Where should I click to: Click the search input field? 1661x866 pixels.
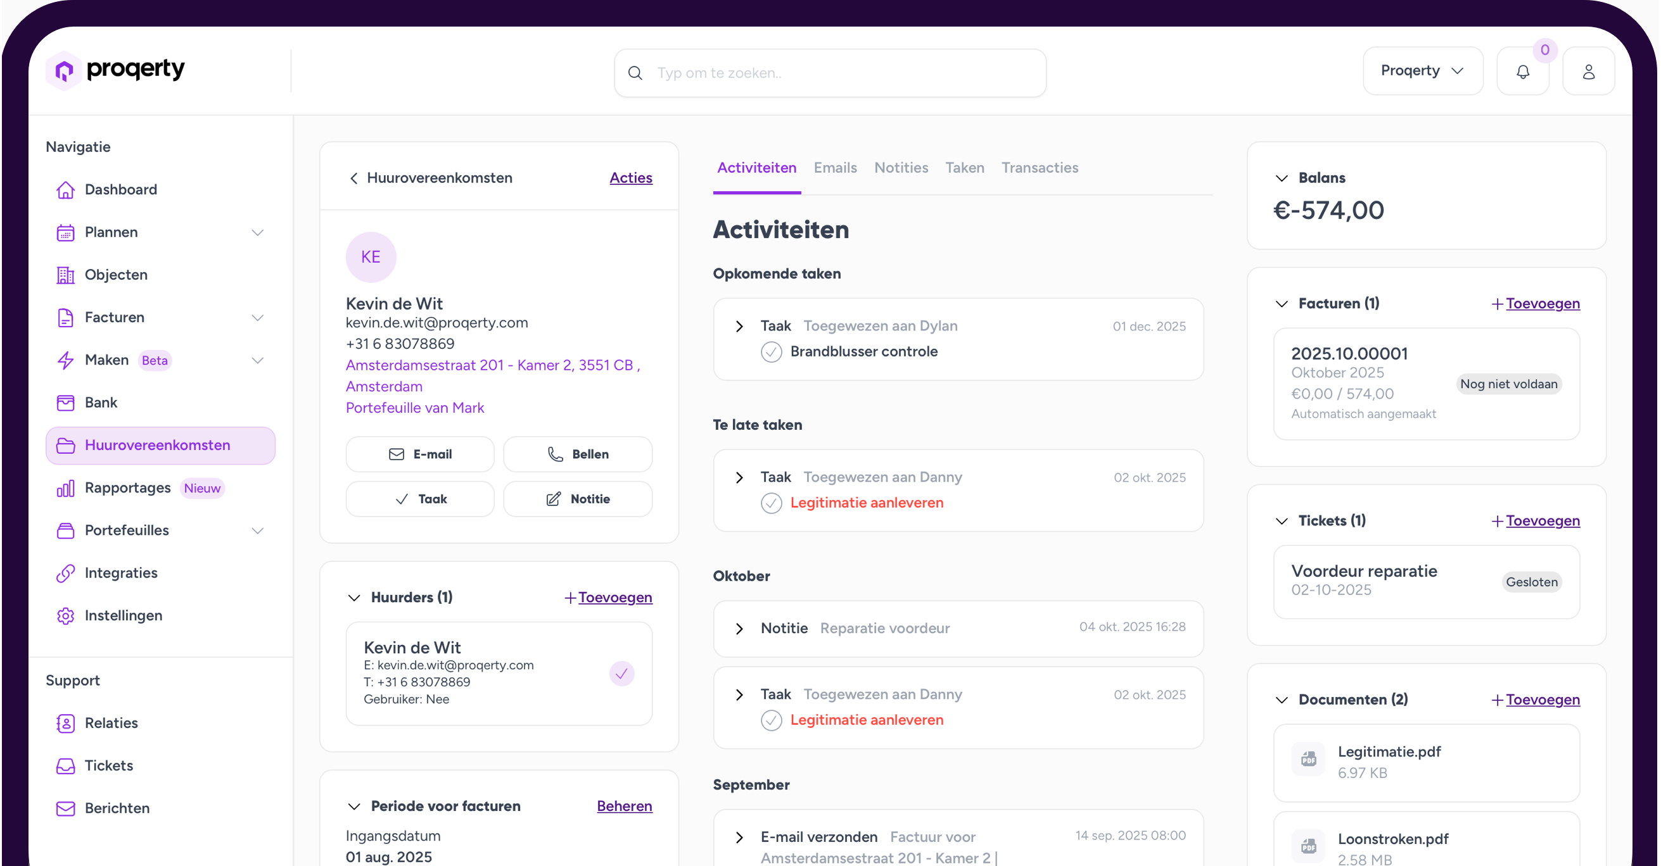pyautogui.click(x=838, y=73)
